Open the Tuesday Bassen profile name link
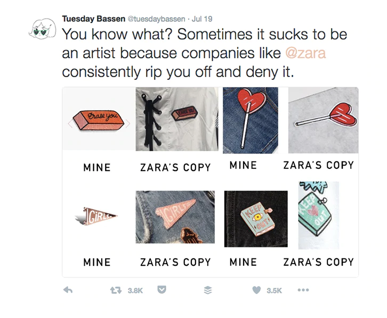Screen dimensions: 387x318 (x=93, y=19)
